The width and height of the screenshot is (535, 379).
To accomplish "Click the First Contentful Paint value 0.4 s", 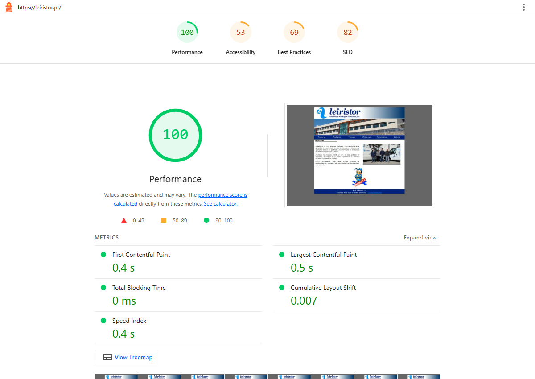I will pyautogui.click(x=123, y=268).
